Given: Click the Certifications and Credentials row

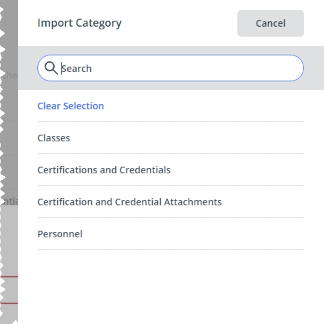Looking at the screenshot, I should click(x=171, y=170).
